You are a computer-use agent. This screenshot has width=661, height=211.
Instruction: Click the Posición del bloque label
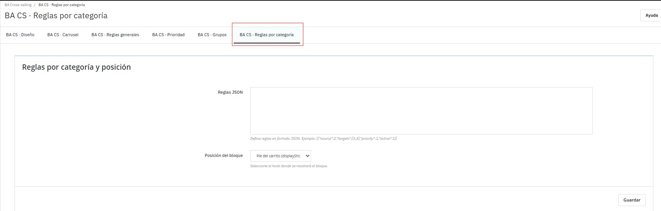pos(223,155)
